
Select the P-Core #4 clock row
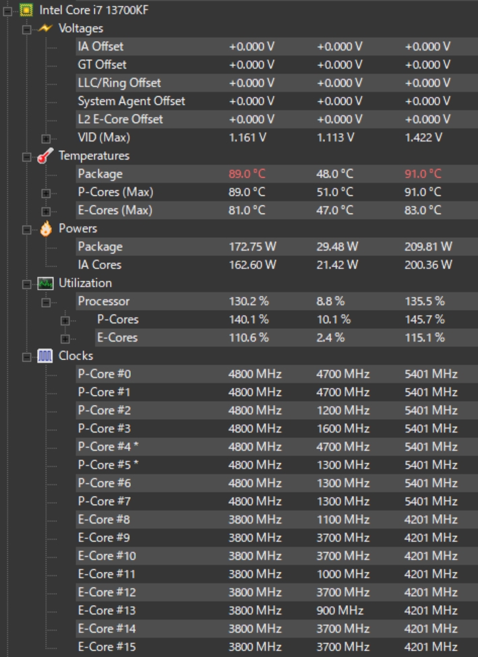click(x=276, y=447)
